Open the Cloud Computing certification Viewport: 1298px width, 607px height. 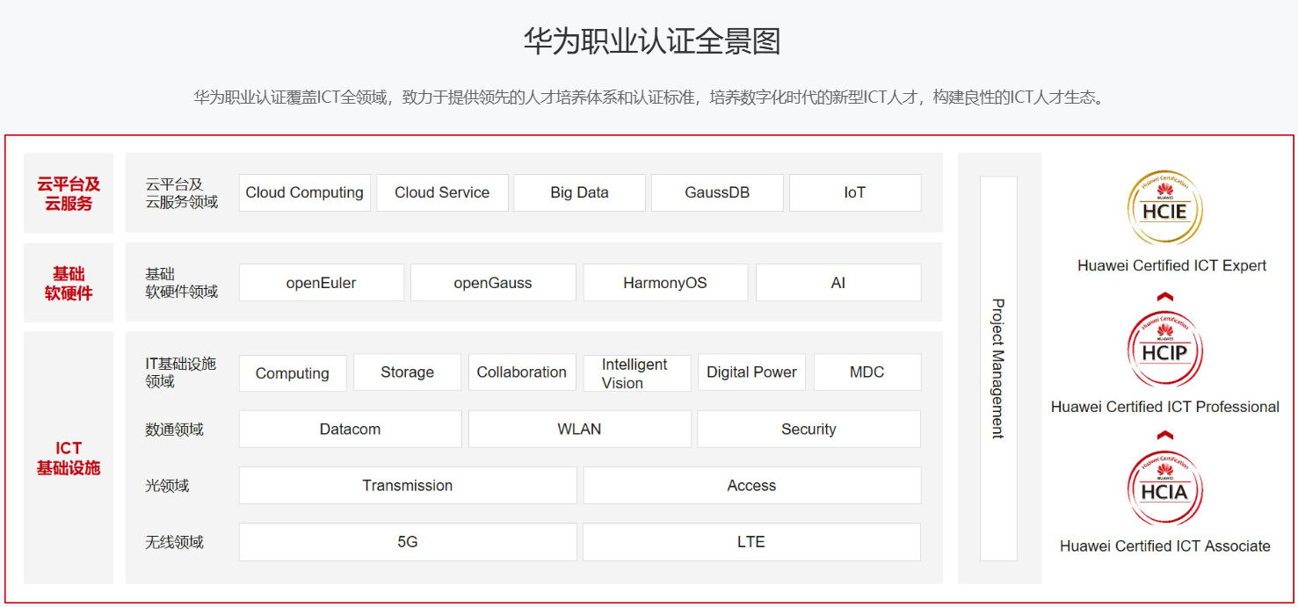click(305, 192)
